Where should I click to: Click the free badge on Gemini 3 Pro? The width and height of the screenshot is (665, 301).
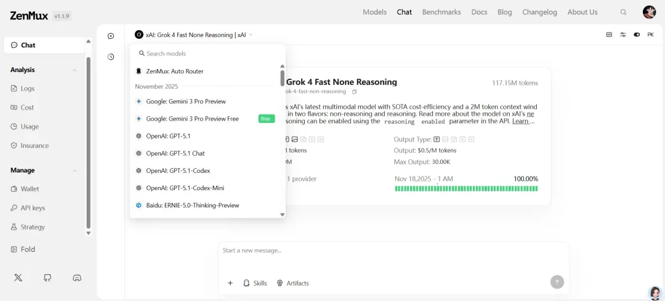(267, 119)
